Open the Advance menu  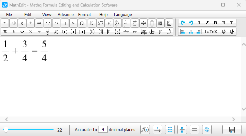point(66,15)
